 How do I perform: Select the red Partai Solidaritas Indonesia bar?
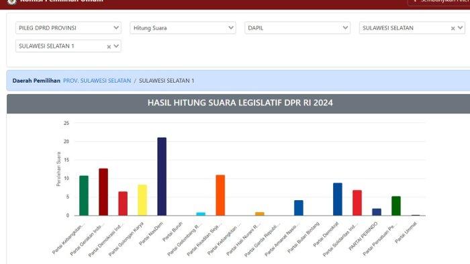pos(357,203)
